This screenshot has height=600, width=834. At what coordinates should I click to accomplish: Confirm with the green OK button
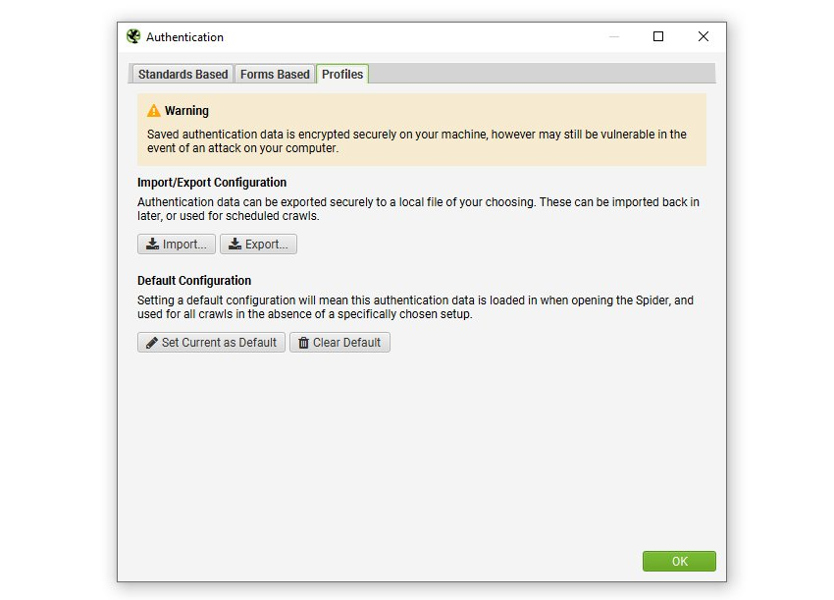pos(679,561)
